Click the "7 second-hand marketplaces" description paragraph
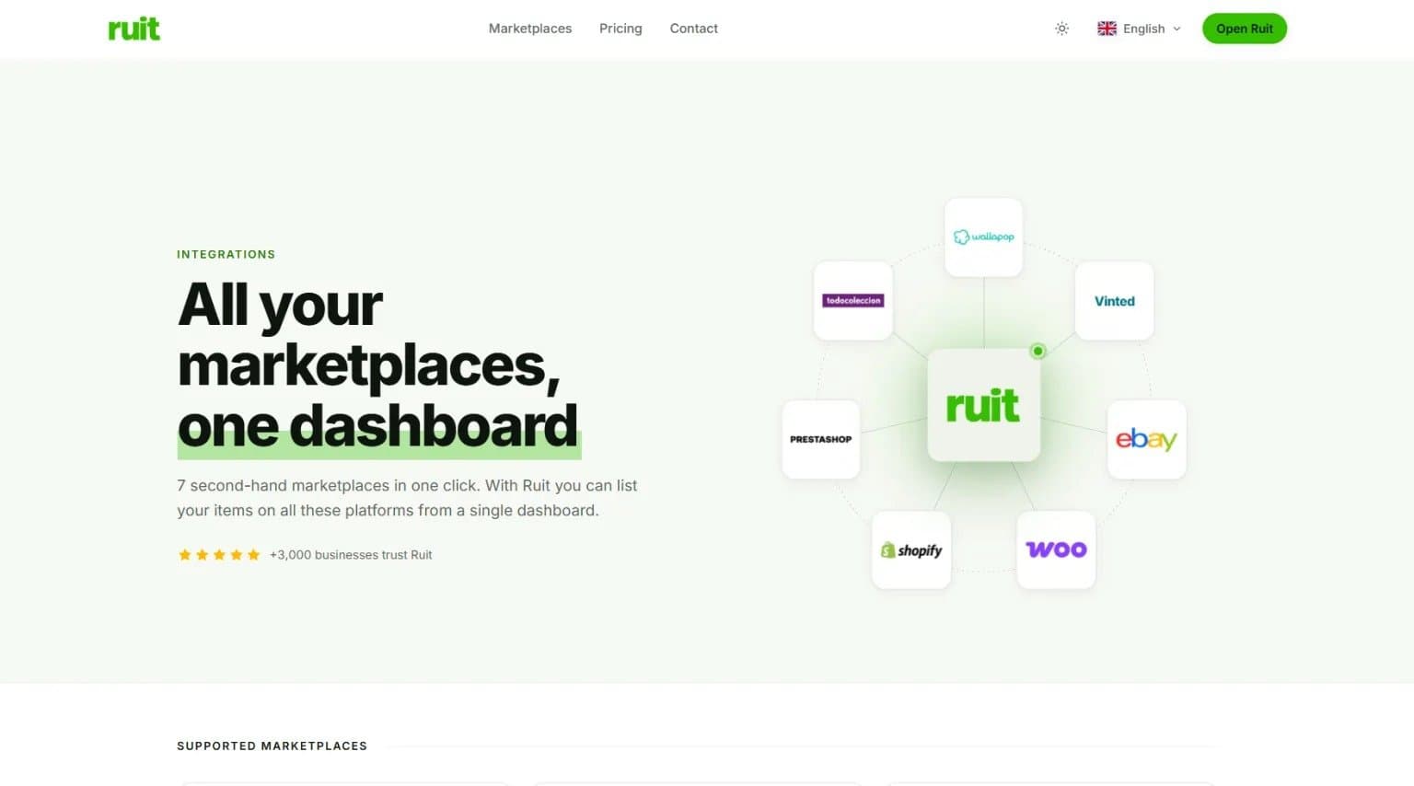Viewport: 1414px width, 786px height. point(407,498)
